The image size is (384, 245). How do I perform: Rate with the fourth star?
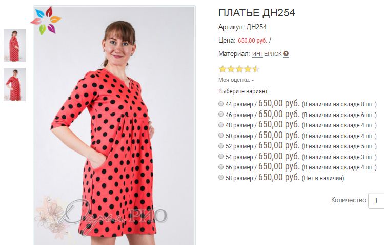click(248, 69)
